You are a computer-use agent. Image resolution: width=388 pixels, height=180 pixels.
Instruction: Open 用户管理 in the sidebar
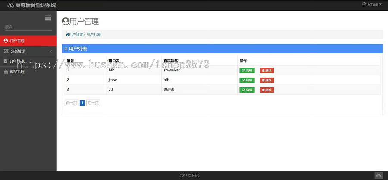[x=28, y=41]
